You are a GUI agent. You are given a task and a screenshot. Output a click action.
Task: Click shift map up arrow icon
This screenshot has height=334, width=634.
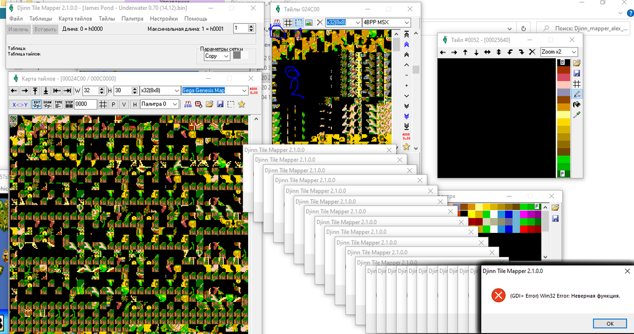(35, 91)
